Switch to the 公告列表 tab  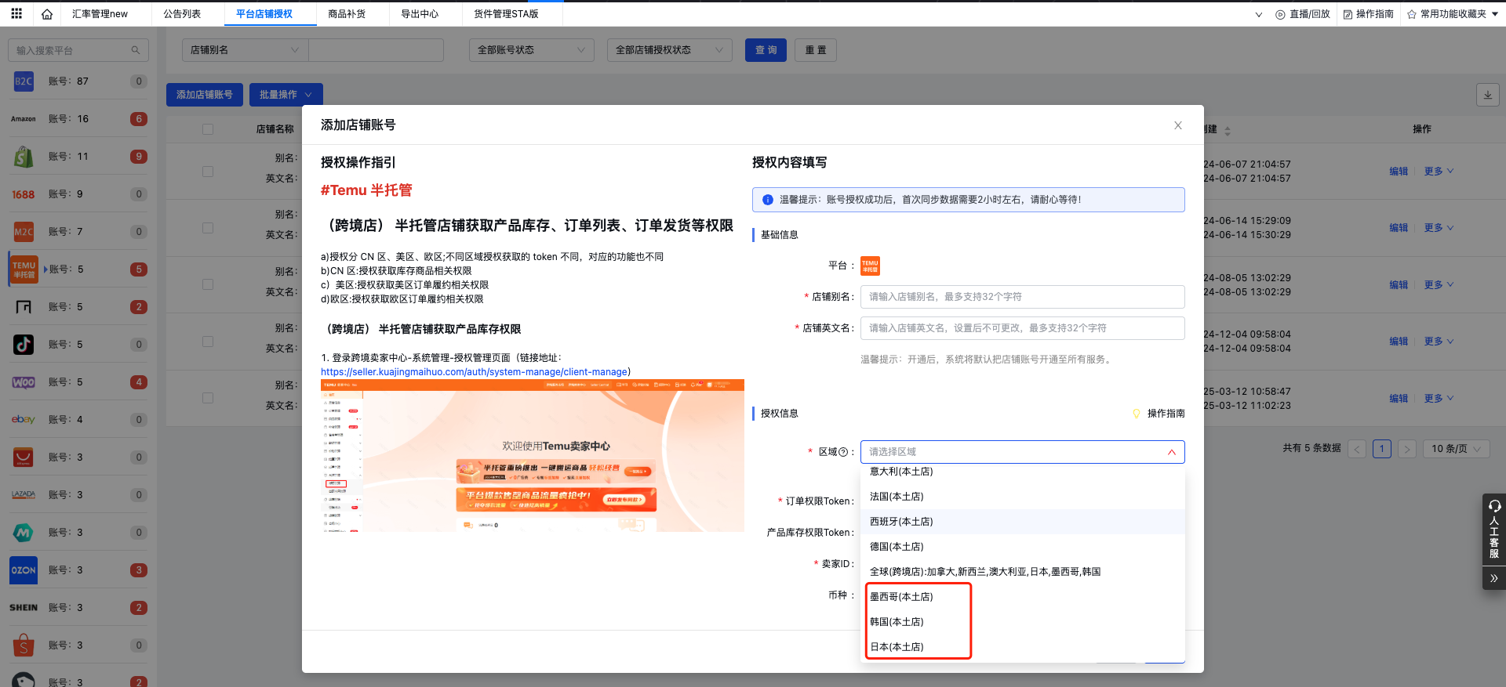coord(182,14)
